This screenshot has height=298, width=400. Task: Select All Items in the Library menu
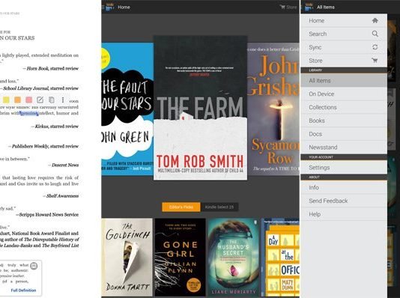(344, 81)
